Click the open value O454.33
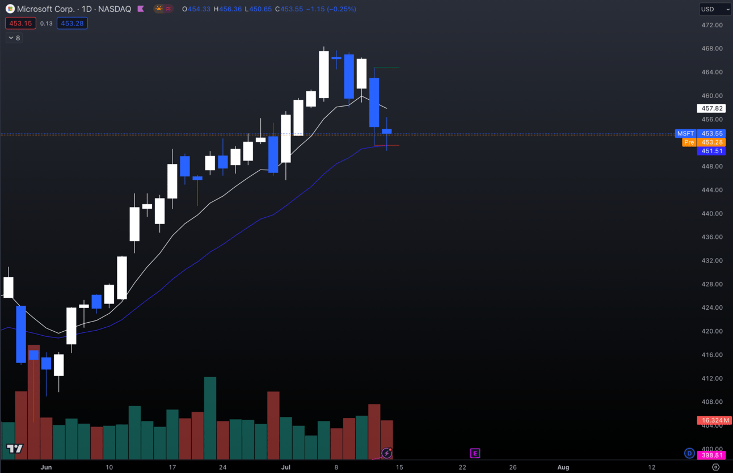Viewport: 733px width, 473px height. (196, 9)
